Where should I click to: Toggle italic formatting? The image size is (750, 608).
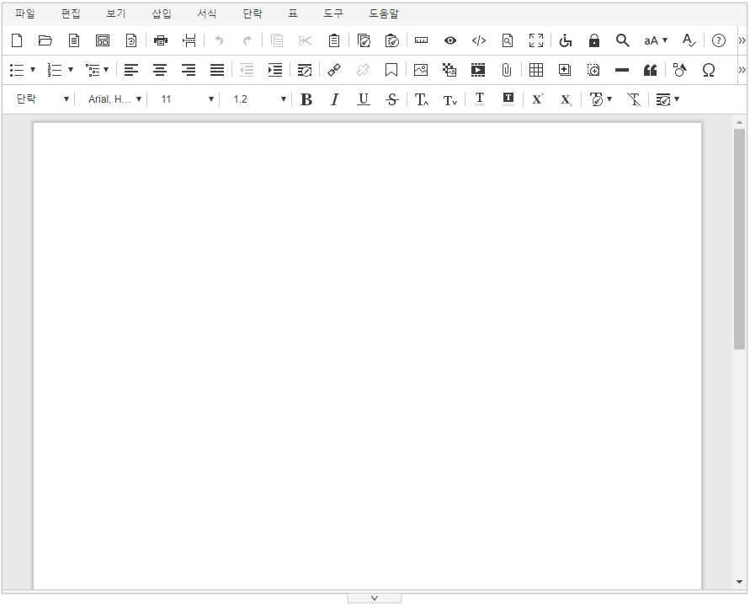[335, 99]
